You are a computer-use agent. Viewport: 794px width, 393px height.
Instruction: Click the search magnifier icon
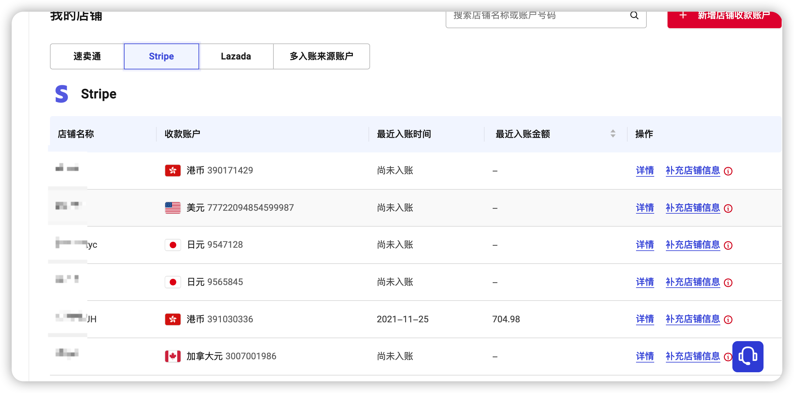tap(634, 15)
